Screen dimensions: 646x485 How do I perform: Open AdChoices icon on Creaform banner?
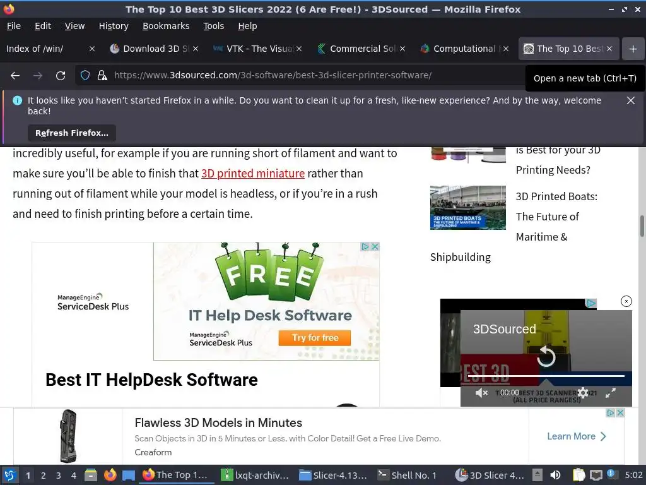tap(611, 412)
